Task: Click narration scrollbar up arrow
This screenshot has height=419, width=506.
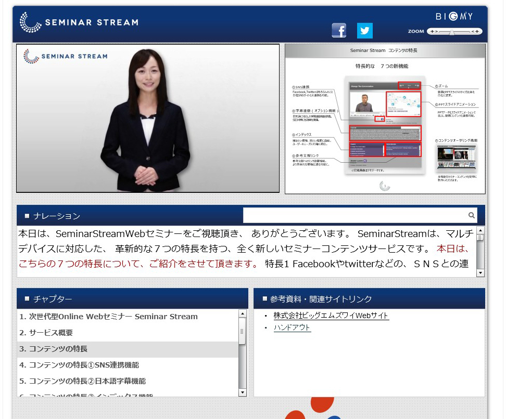Action: (480, 230)
